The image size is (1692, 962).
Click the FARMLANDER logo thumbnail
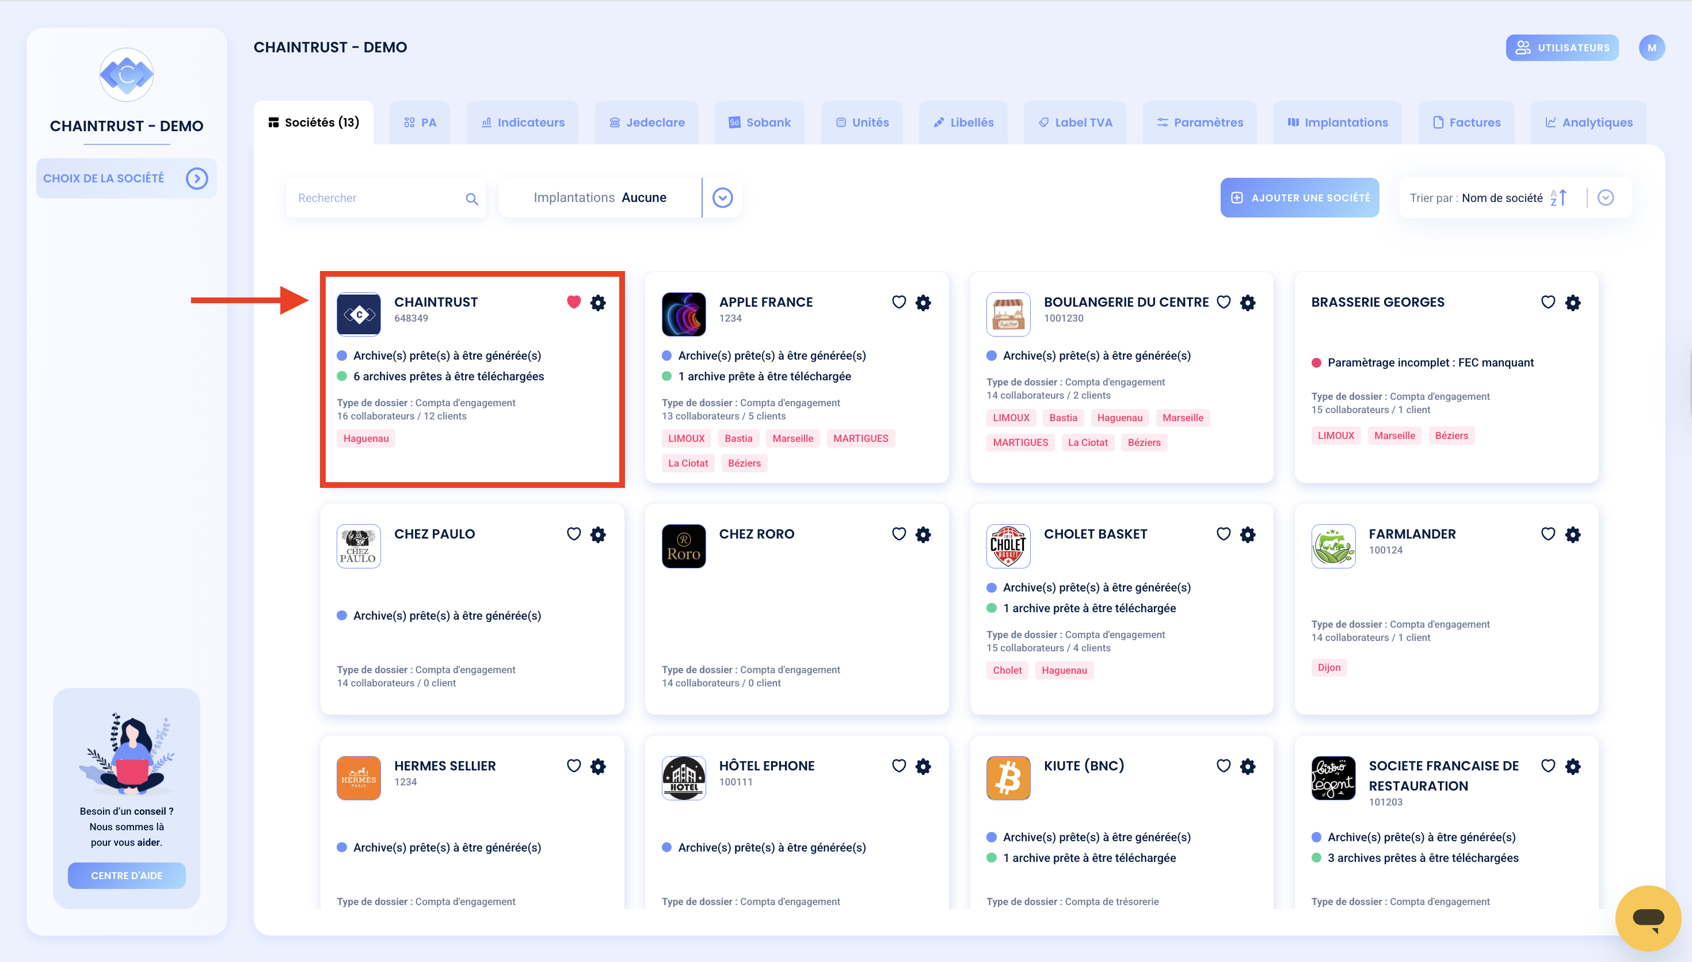tap(1333, 546)
